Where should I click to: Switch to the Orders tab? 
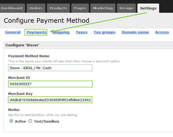click(36, 8)
